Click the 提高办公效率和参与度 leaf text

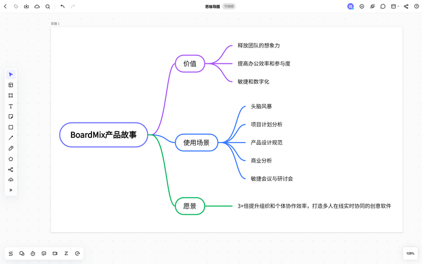(264, 63)
